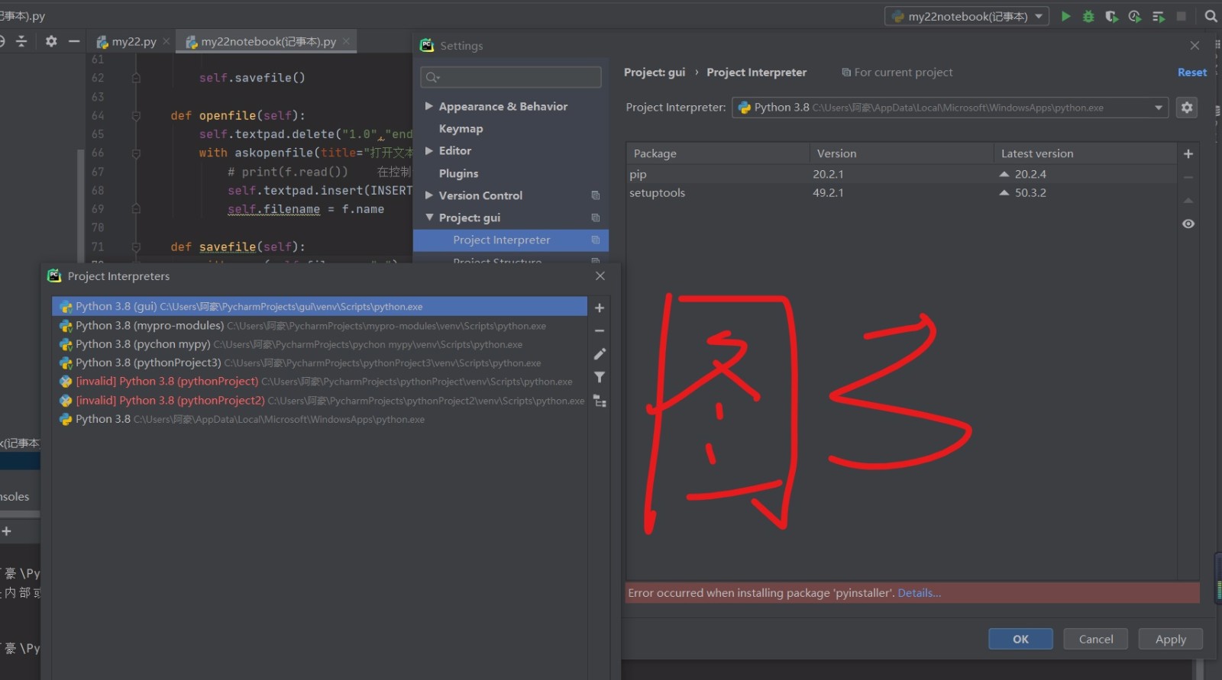Edit selected interpreter pencil icon
The height and width of the screenshot is (680, 1222).
600,354
